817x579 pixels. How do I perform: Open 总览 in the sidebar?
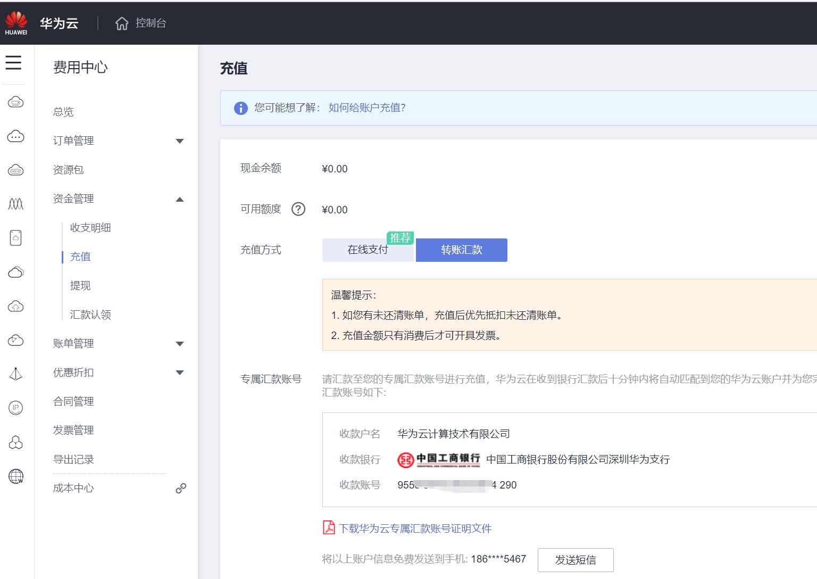(63, 112)
